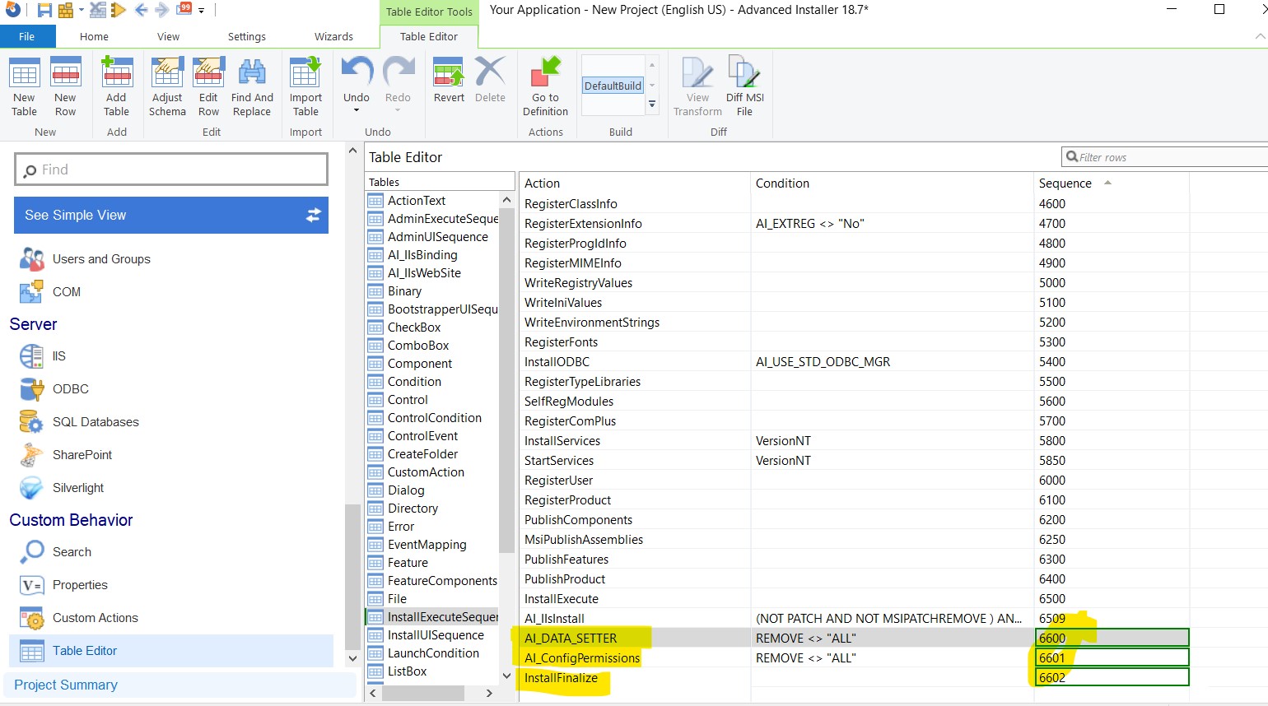This screenshot has height=706, width=1268.
Task: Open the File menu tab
Action: click(27, 36)
